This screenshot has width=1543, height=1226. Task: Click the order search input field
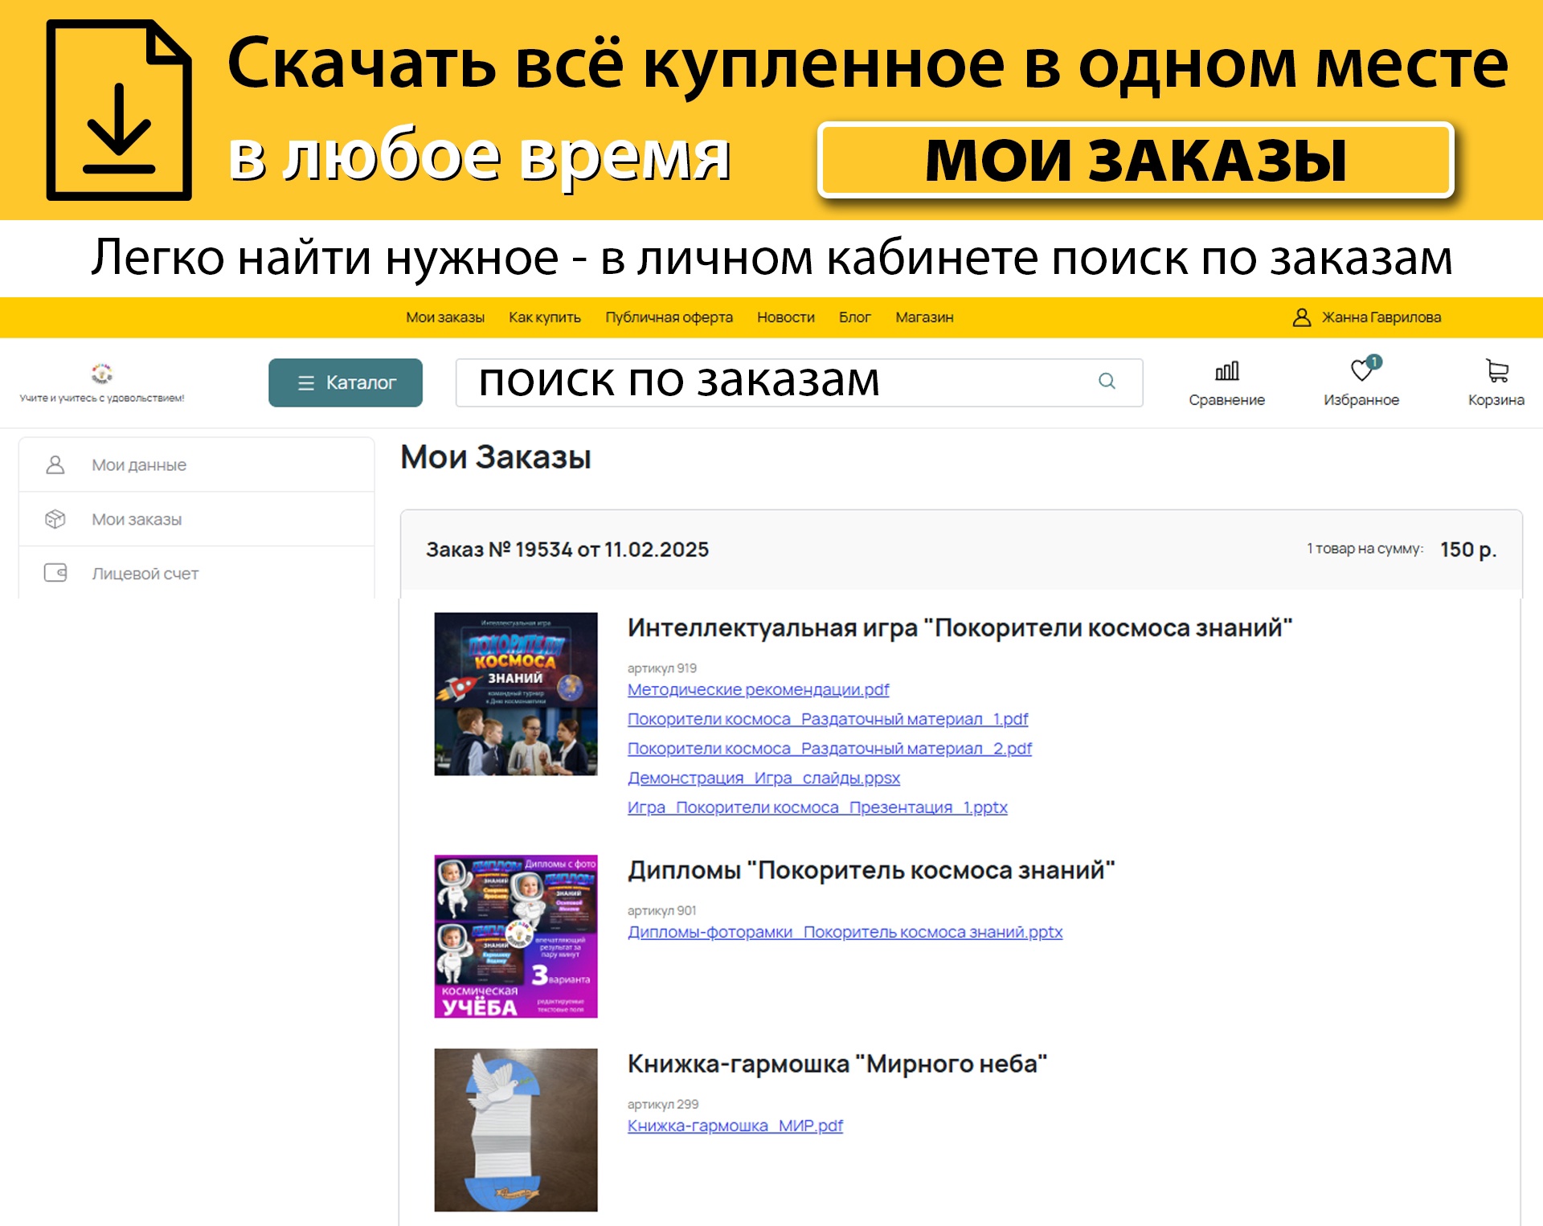click(x=771, y=382)
